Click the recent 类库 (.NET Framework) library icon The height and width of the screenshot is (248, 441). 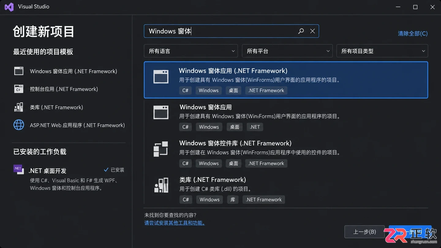[x=19, y=107]
